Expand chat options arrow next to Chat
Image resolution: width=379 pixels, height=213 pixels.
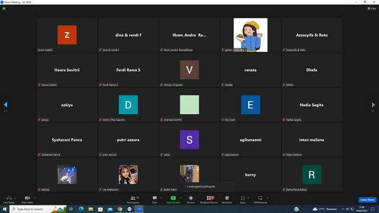click(x=161, y=198)
